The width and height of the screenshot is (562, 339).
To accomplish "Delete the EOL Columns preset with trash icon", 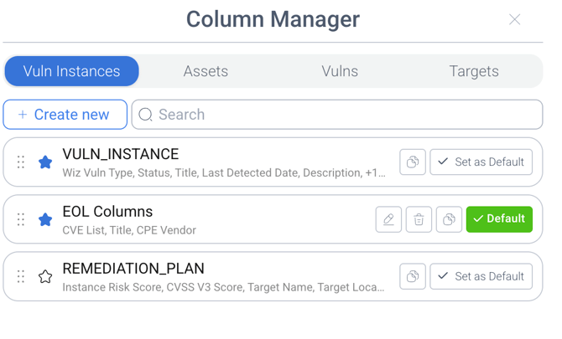I will coord(419,219).
